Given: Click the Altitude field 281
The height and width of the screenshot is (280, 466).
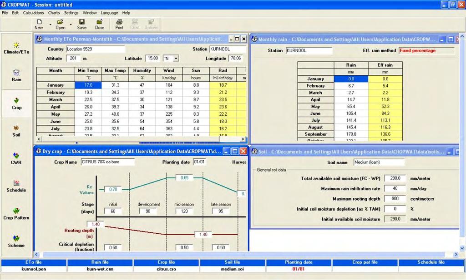Looking at the screenshot, I should tap(73, 59).
